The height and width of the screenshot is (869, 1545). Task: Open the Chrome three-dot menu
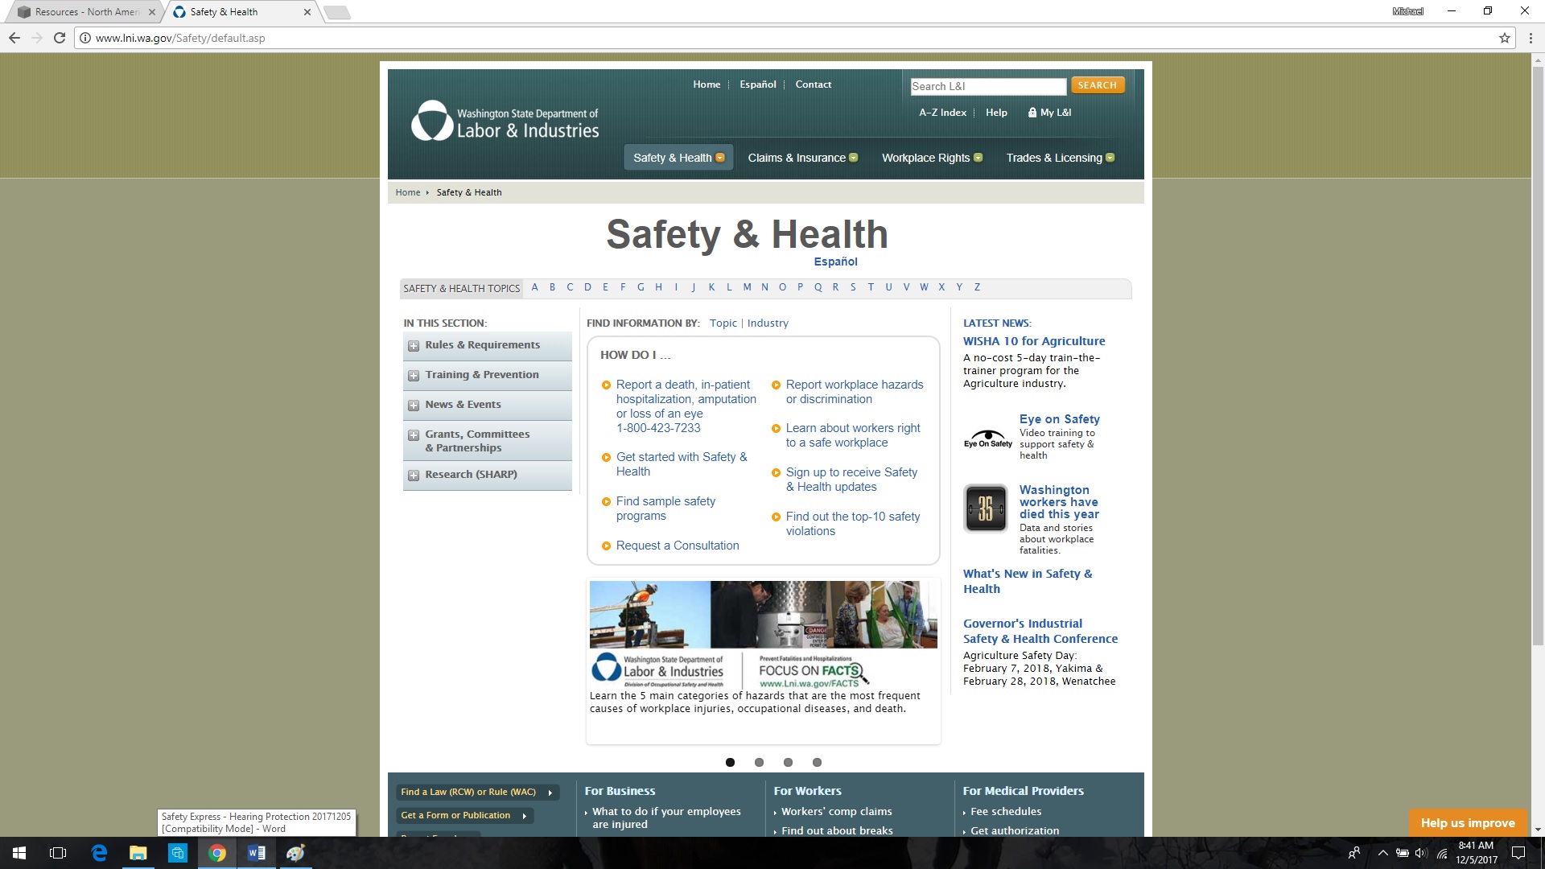point(1531,38)
